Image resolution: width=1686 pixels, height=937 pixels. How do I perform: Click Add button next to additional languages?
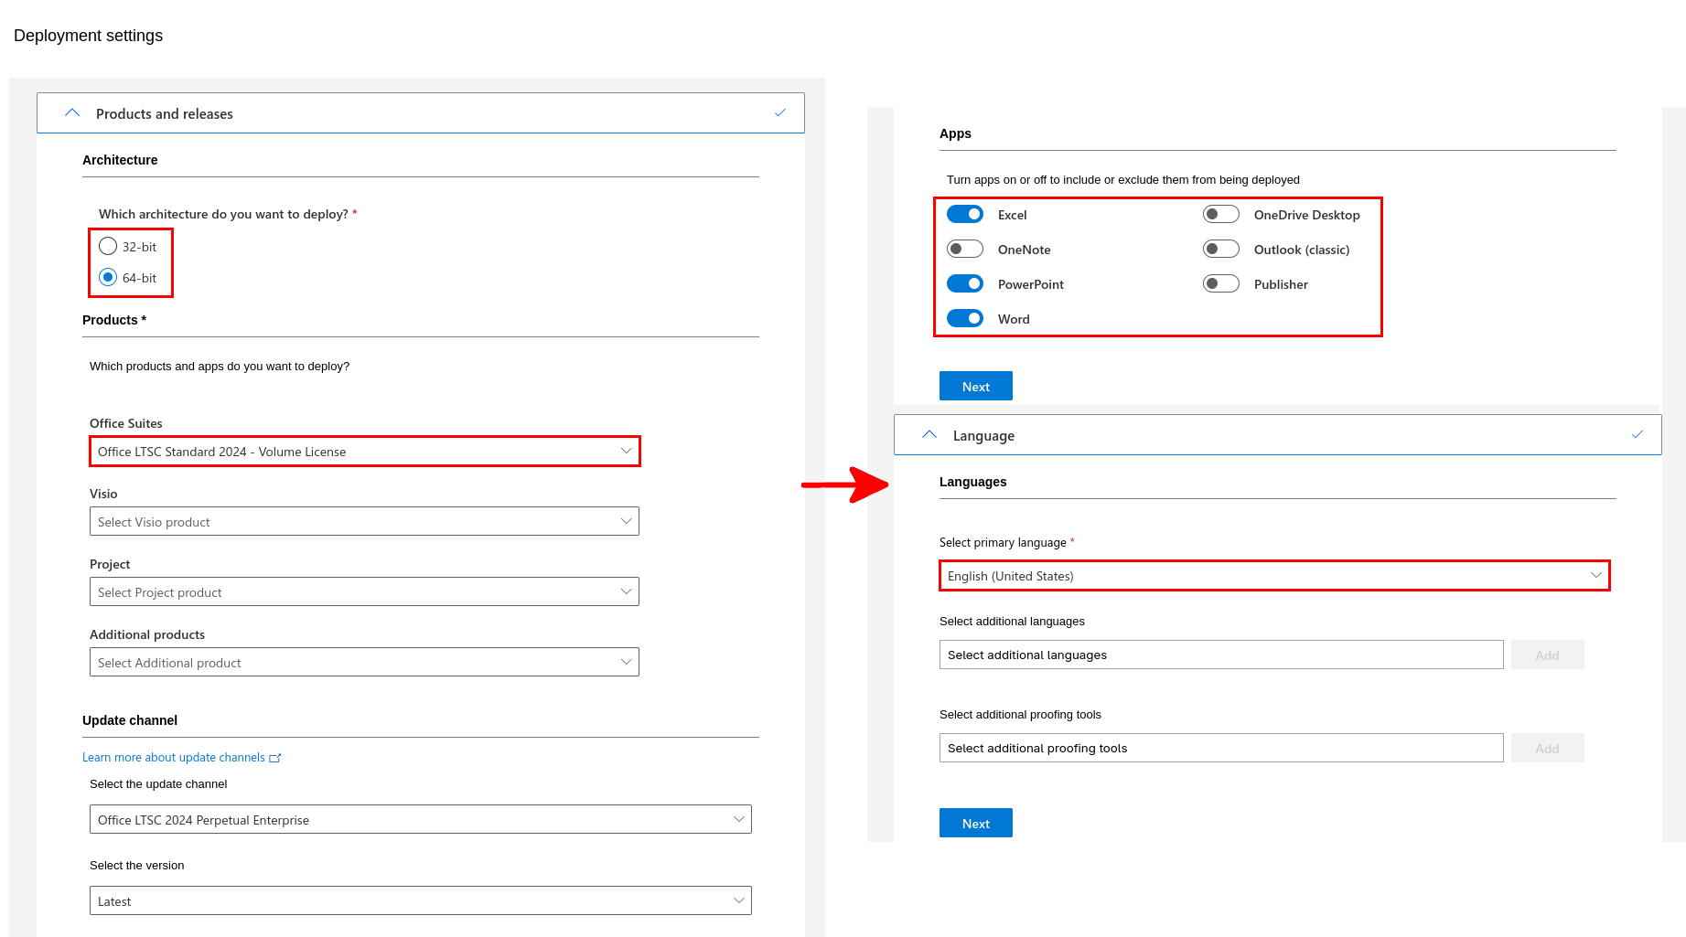click(x=1548, y=655)
